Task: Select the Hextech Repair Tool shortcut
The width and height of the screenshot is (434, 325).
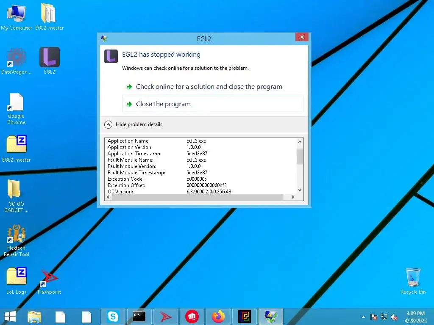Action: click(x=17, y=240)
